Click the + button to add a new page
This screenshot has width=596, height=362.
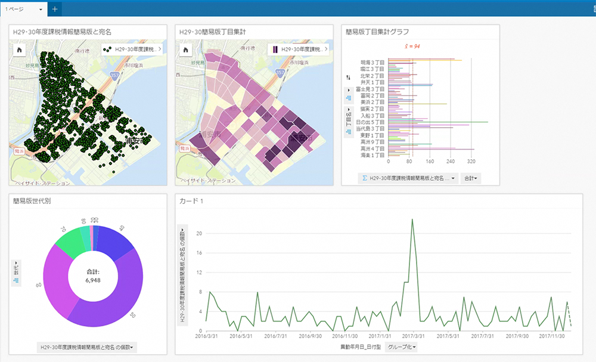(x=54, y=9)
